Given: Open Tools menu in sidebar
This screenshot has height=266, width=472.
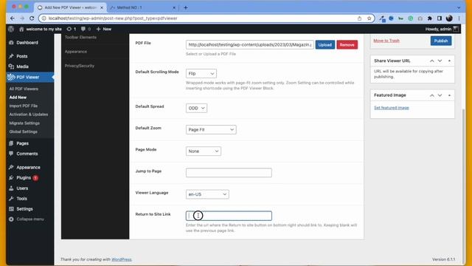Looking at the screenshot, I should [x=21, y=199].
